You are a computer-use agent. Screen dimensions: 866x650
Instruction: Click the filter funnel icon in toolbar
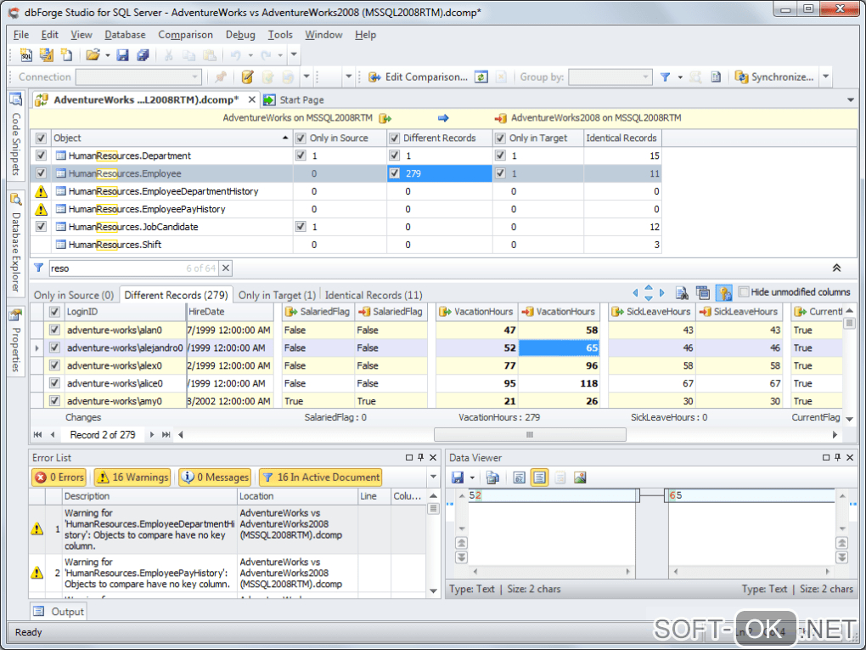666,77
